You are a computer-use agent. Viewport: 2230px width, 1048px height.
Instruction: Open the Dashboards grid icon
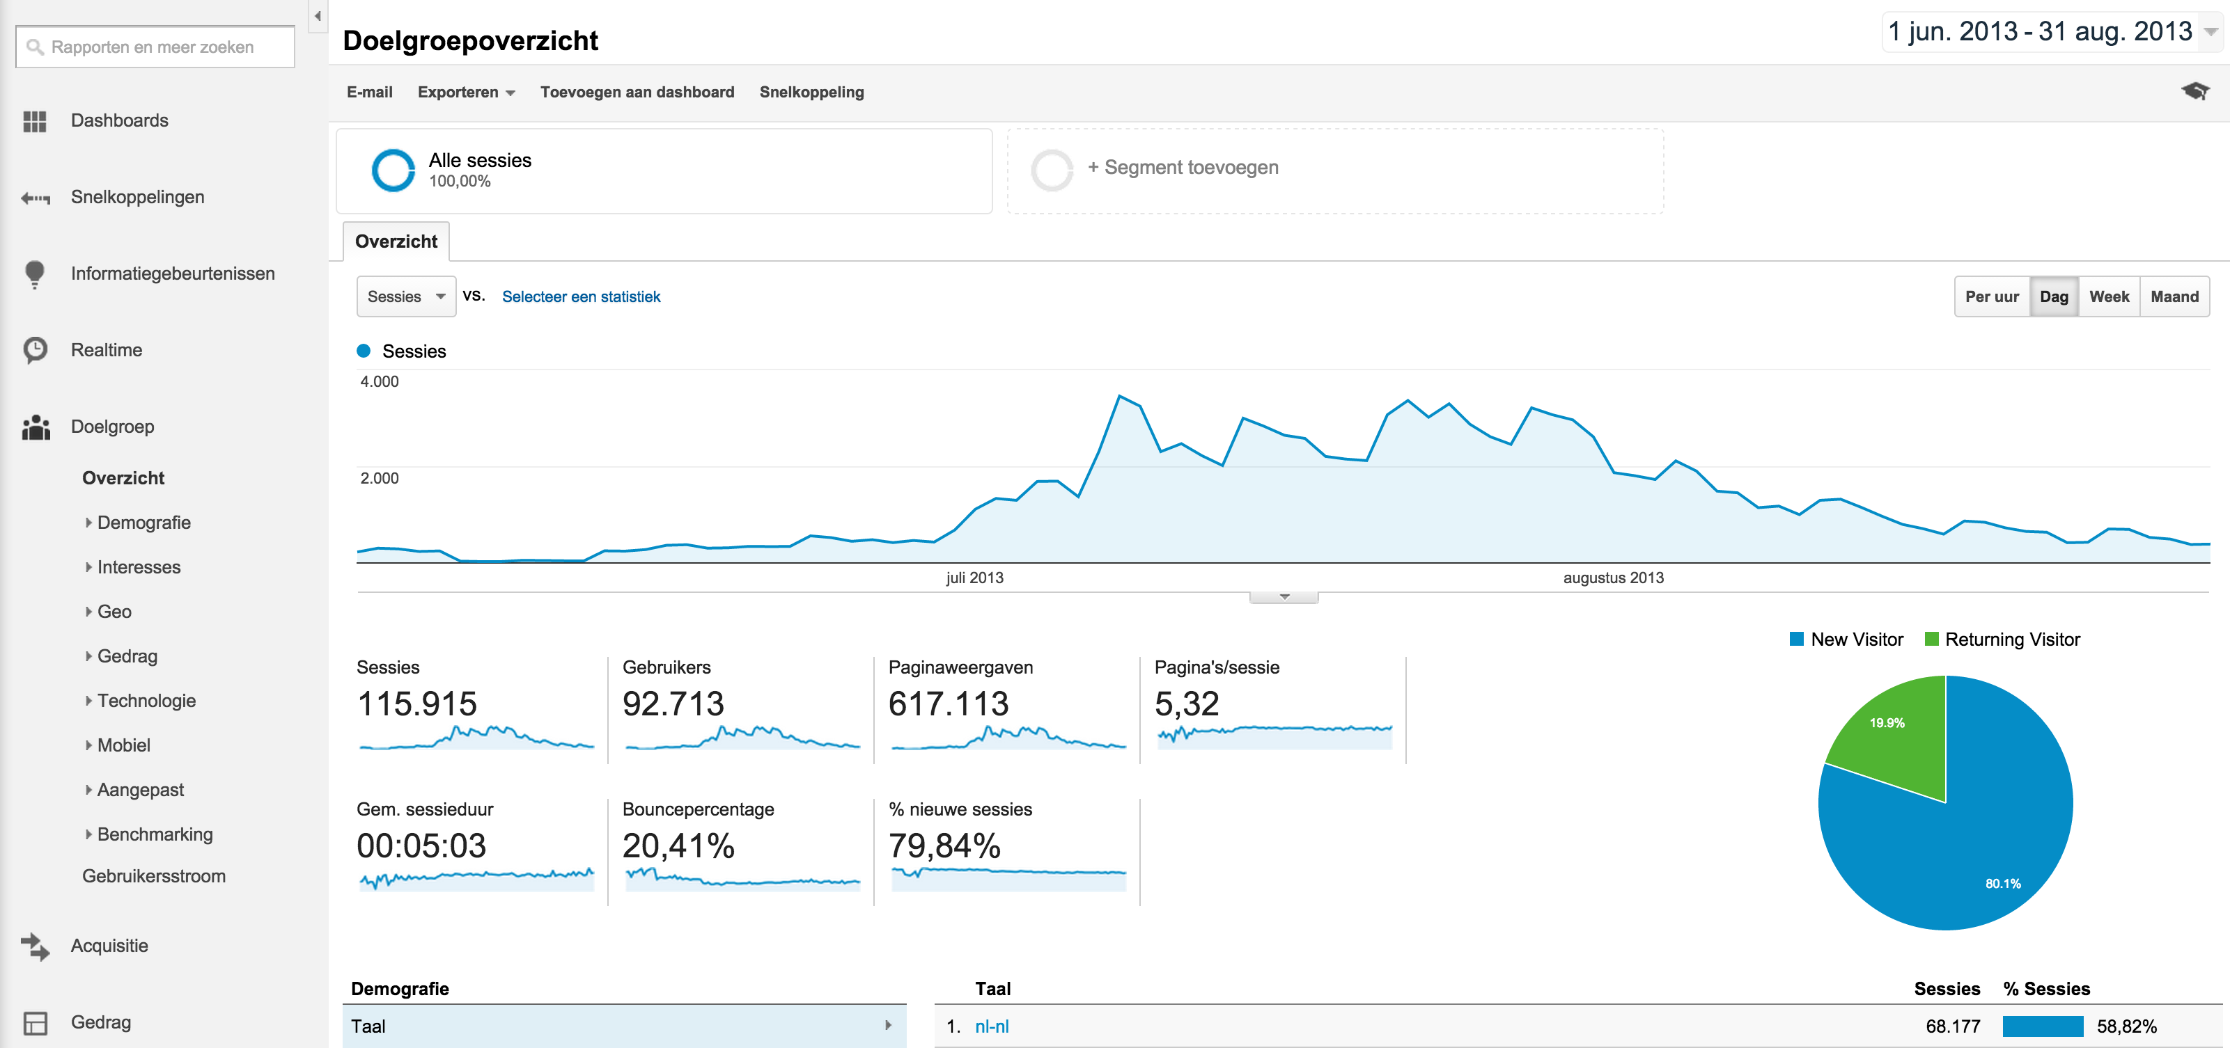coord(35,121)
